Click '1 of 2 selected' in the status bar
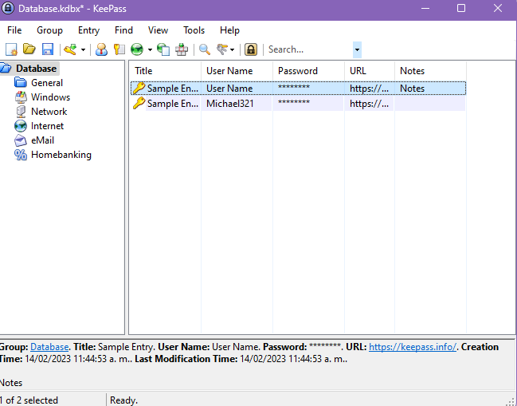This screenshot has width=517, height=406. (x=29, y=400)
